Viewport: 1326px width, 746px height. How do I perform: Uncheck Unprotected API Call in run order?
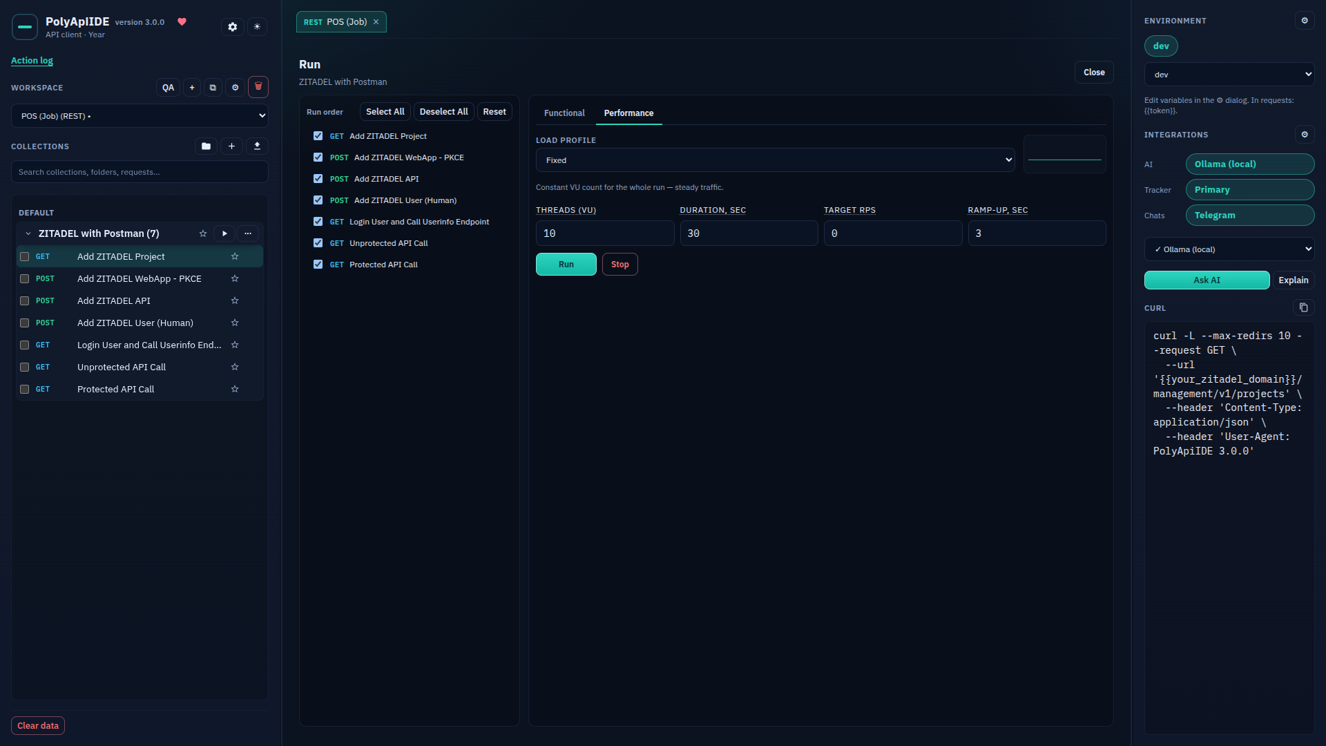(x=318, y=243)
